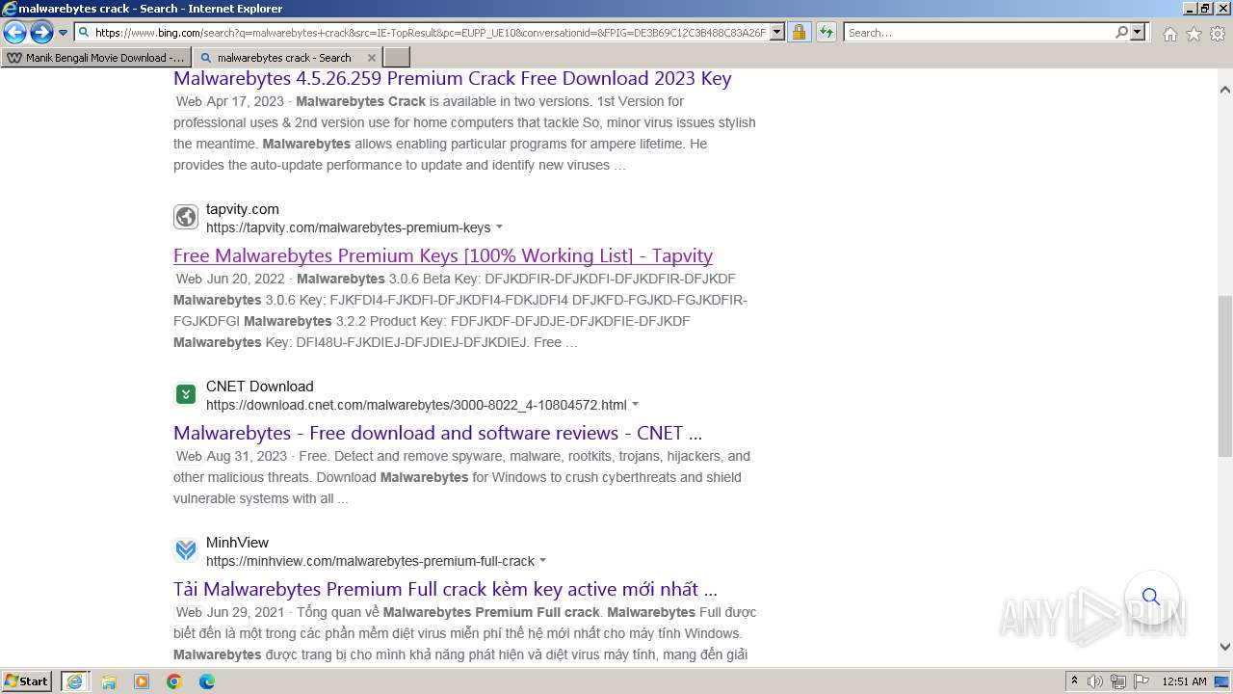1233x694 pixels.
Task: Show hidden system tray icons arrow
Action: click(x=1075, y=681)
